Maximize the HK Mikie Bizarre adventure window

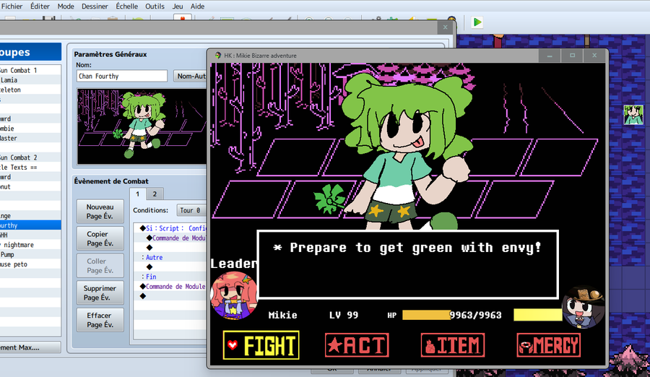pyautogui.click(x=572, y=55)
